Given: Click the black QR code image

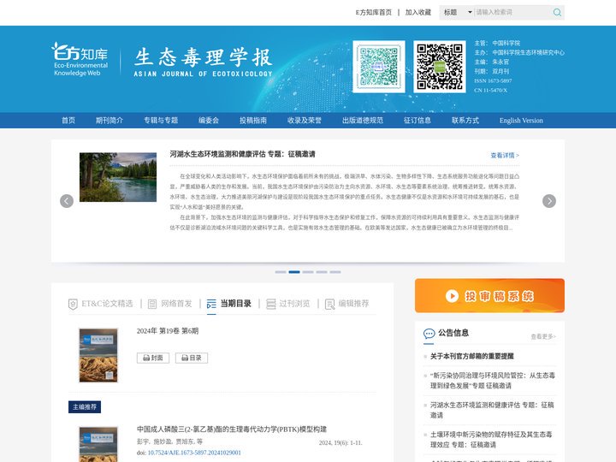Looking at the screenshot, I should click(440, 67).
